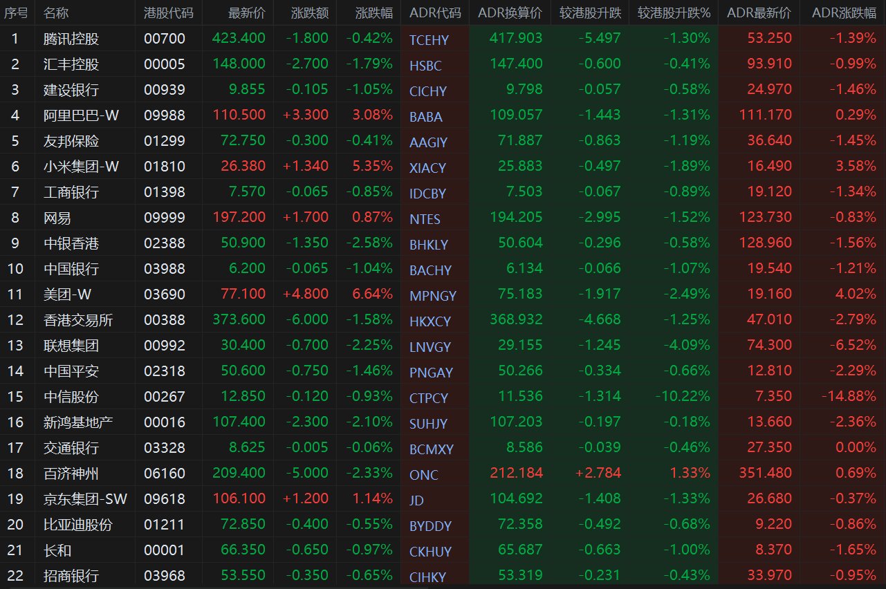Select the 联想集团 stock name
This screenshot has width=886, height=589.
tap(71, 346)
